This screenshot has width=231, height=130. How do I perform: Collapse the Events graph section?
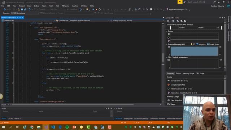167,31
